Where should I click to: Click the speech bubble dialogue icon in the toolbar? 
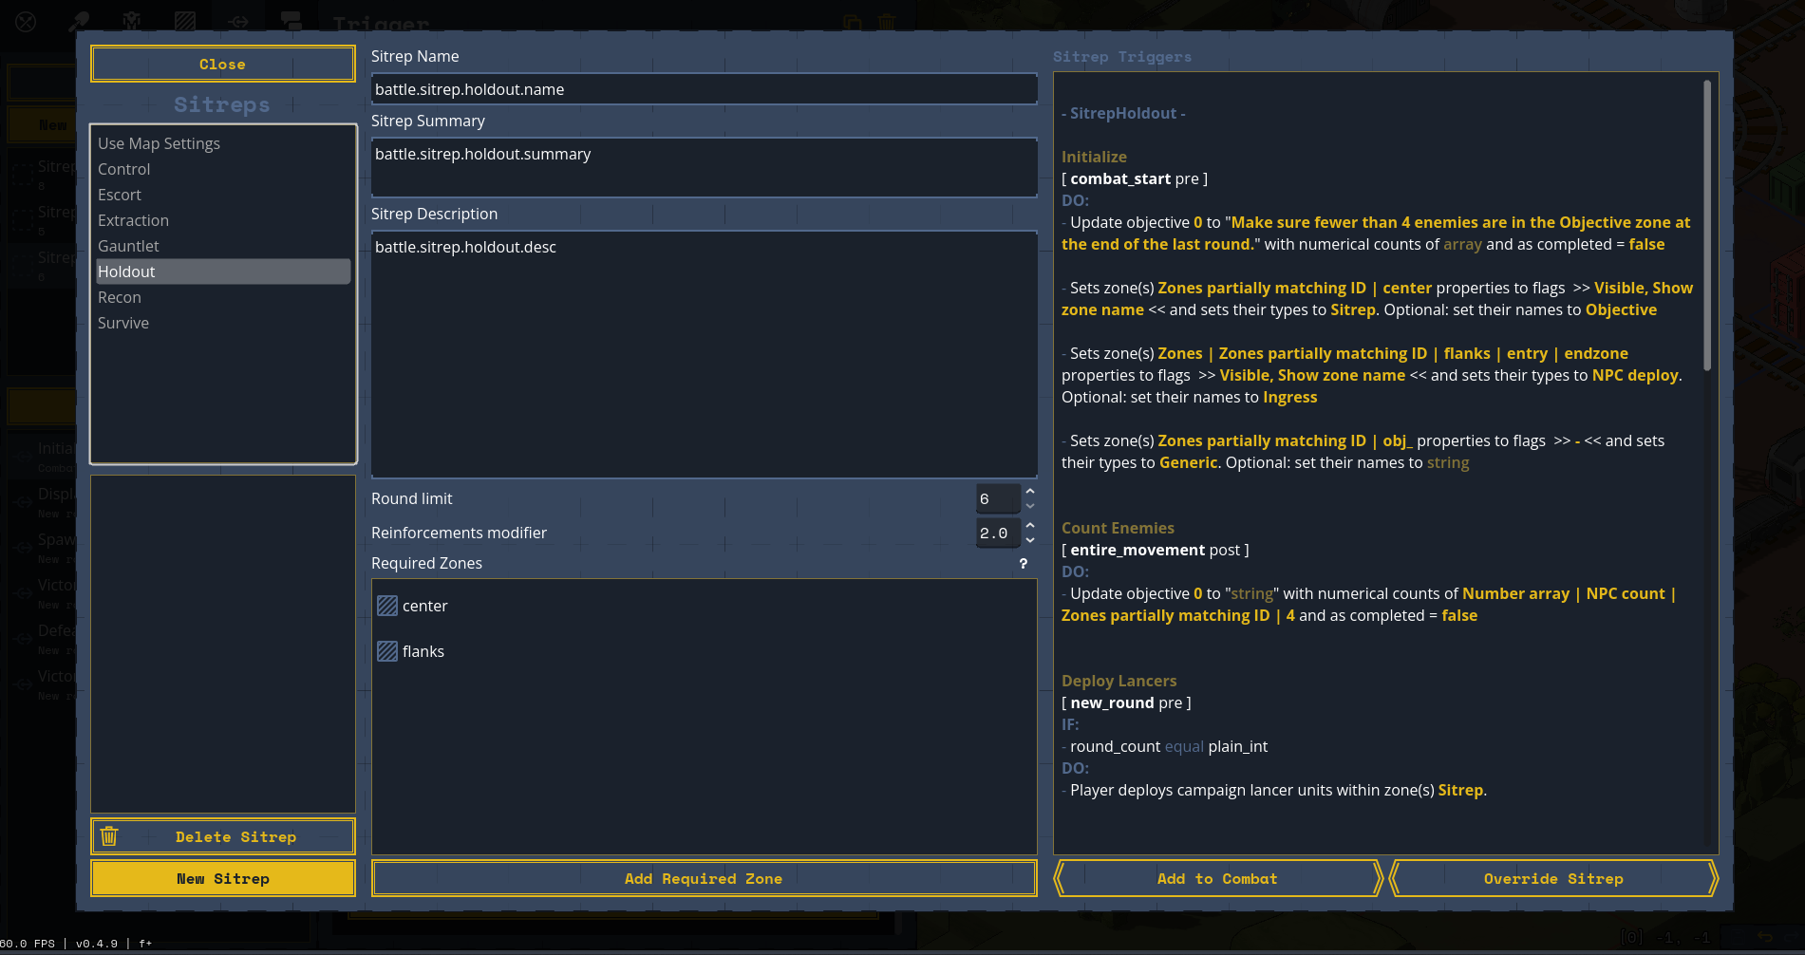[x=290, y=21]
